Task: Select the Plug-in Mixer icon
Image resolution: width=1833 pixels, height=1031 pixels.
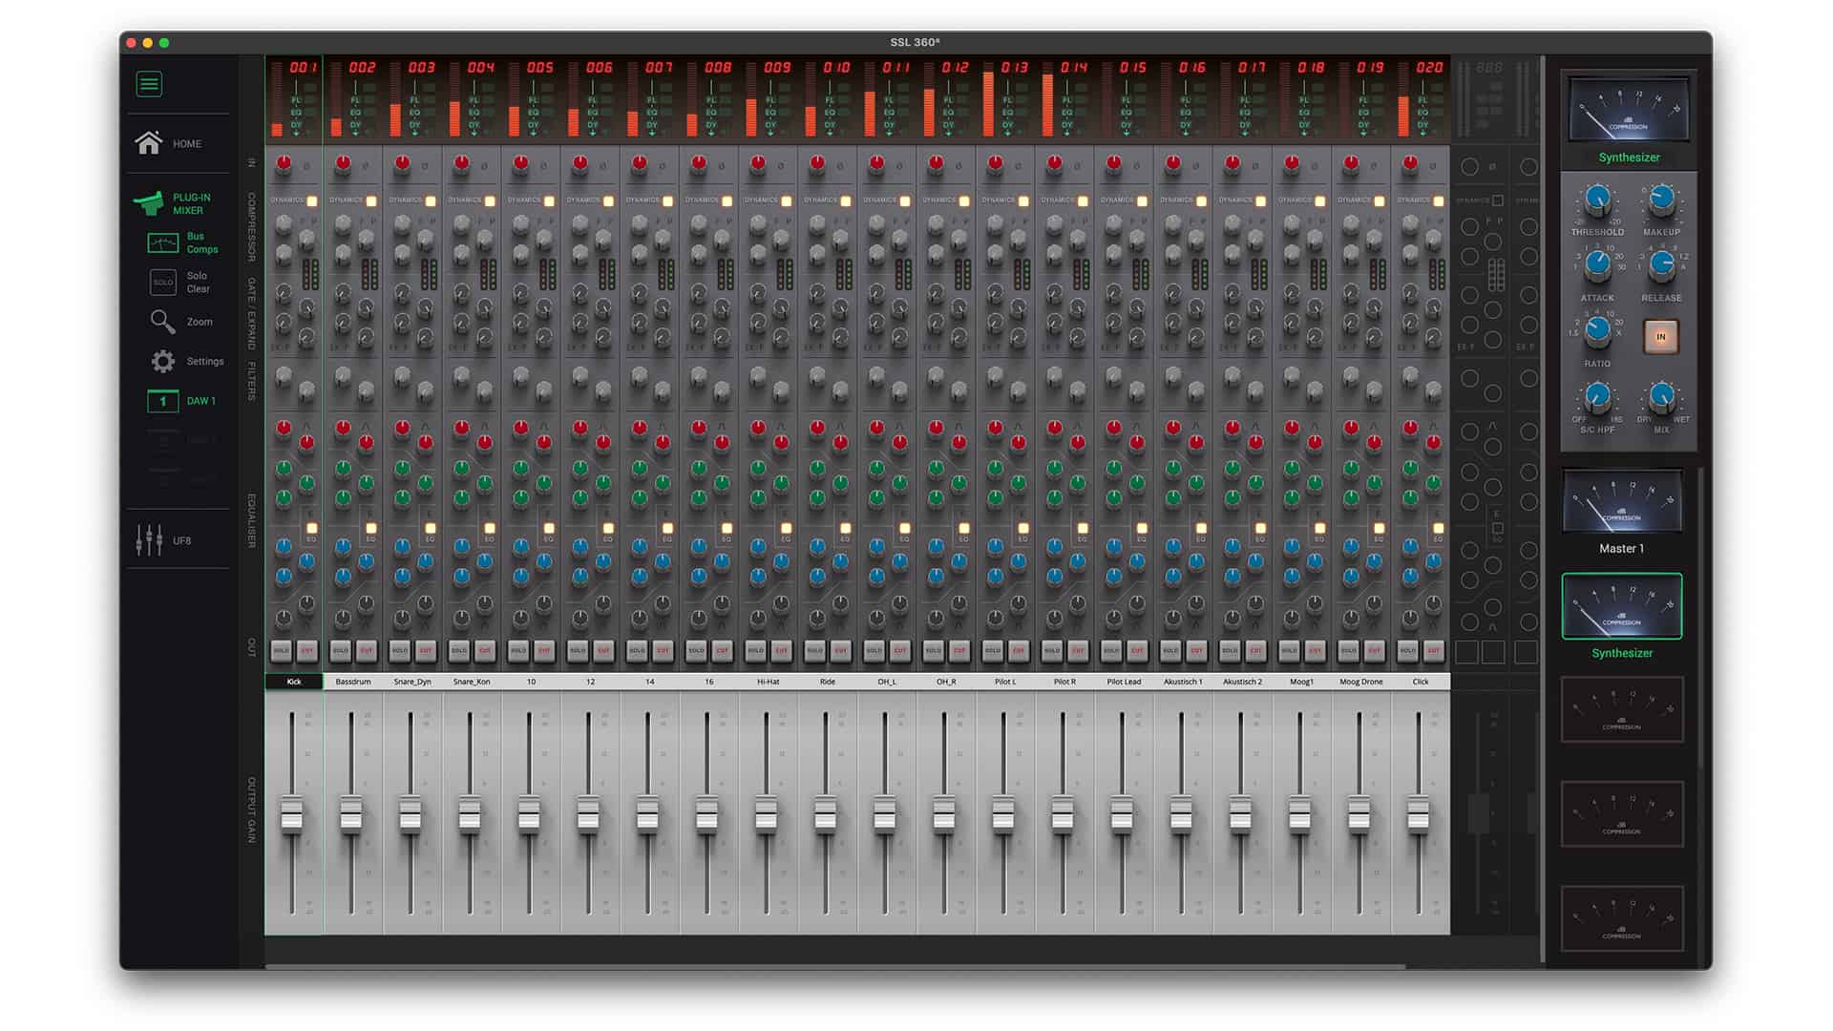Action: point(148,203)
